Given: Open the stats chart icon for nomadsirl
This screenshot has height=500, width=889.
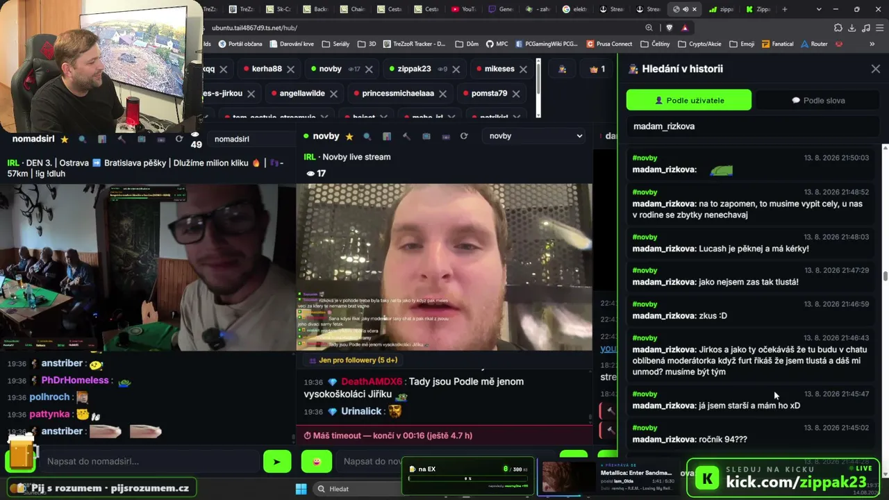Looking at the screenshot, I should tap(102, 139).
